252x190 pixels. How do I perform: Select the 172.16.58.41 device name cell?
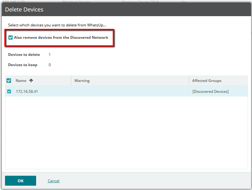(x=27, y=92)
